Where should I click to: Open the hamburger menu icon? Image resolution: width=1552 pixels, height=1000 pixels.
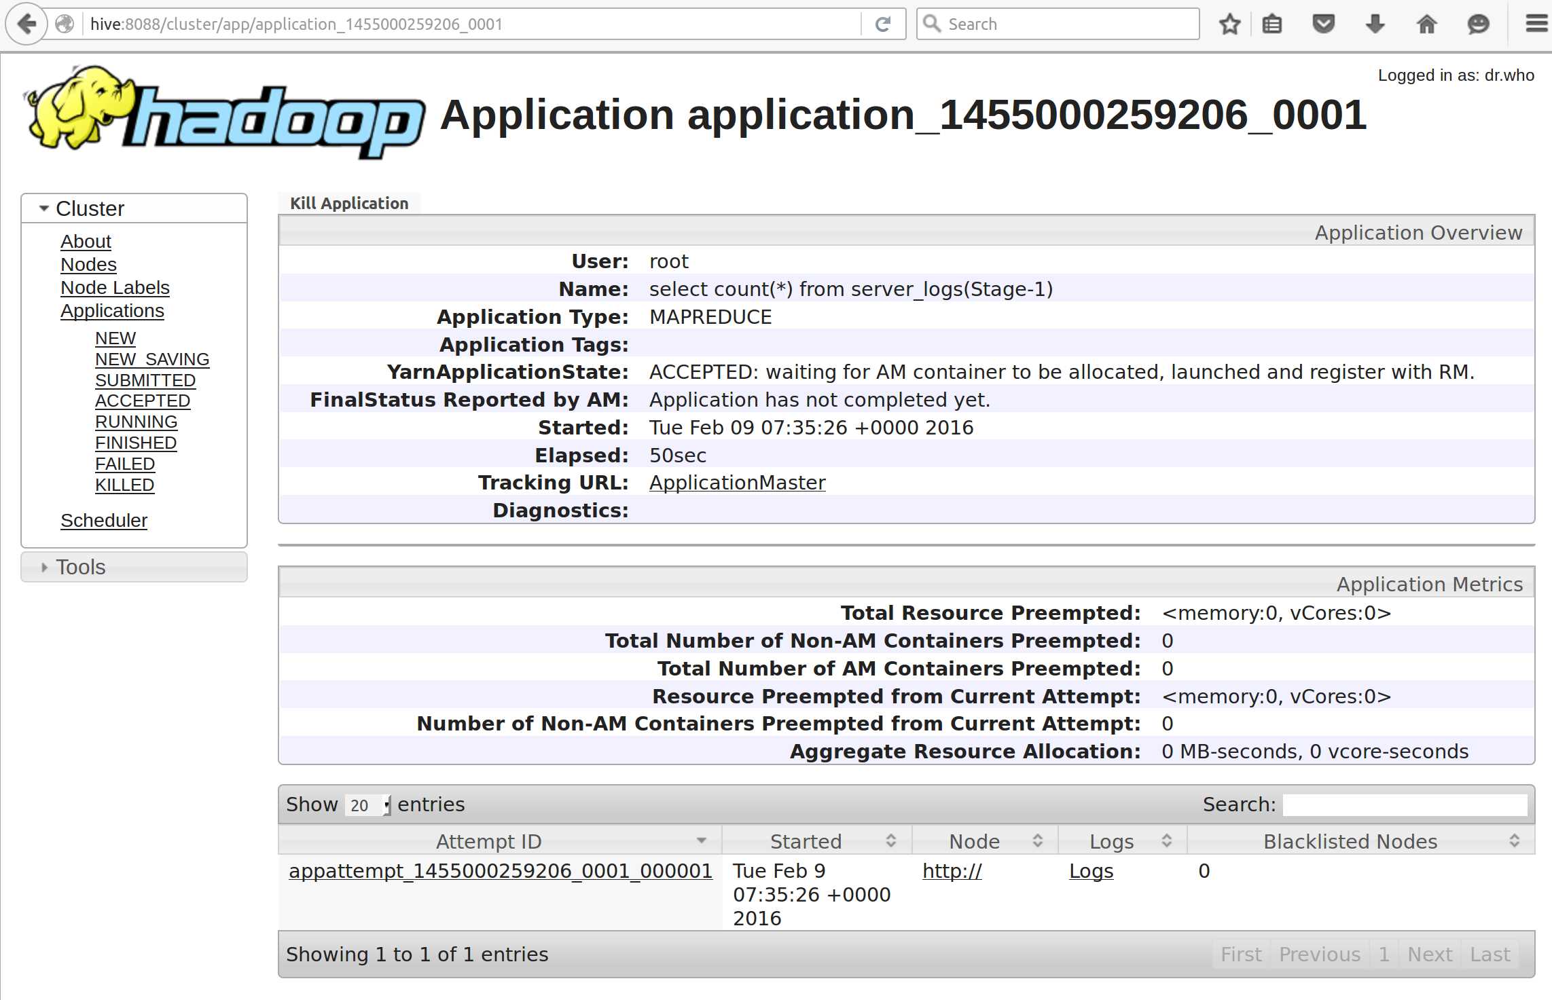tap(1536, 24)
